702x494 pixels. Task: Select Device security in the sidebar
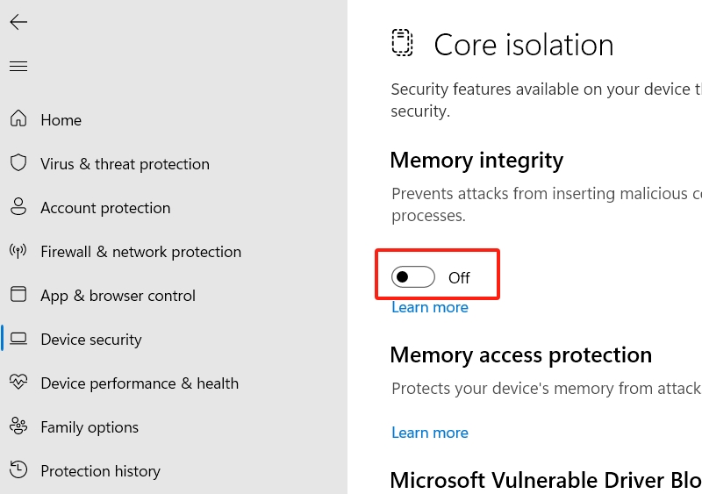click(x=90, y=340)
